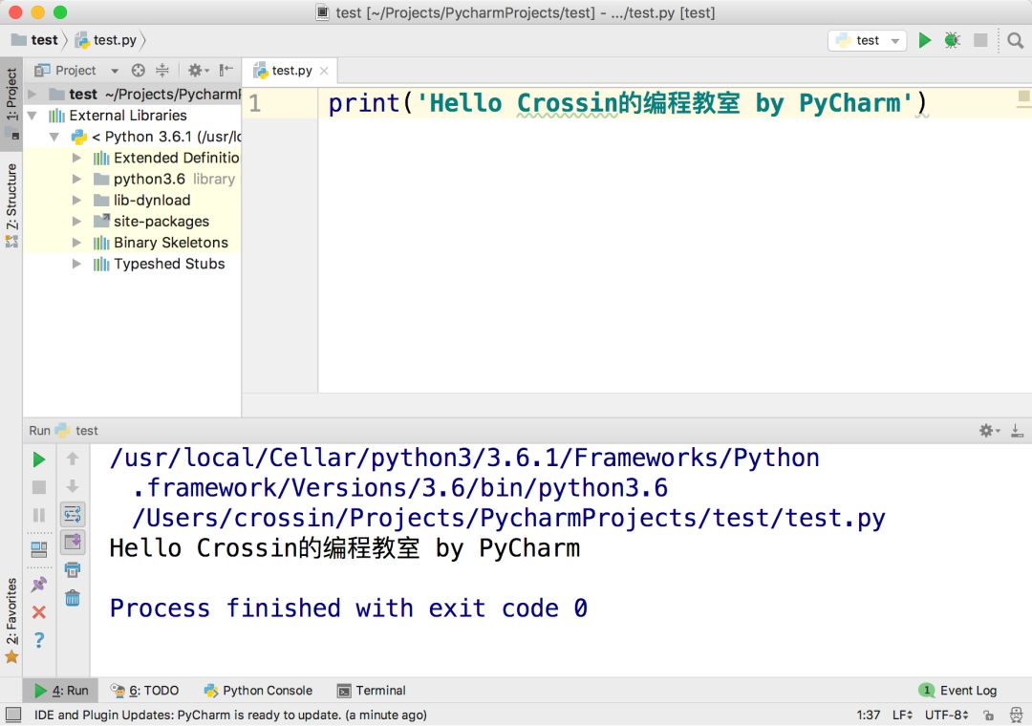Open the Terminal tool window tab
The height and width of the screenshot is (726, 1032).
point(371,691)
